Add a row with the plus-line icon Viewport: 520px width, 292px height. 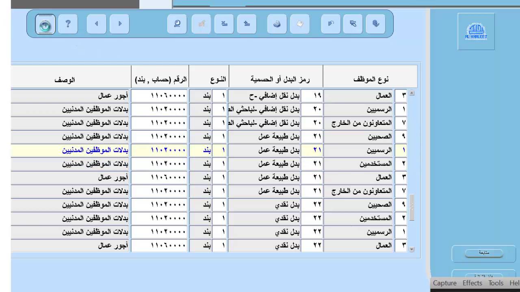tap(247, 24)
